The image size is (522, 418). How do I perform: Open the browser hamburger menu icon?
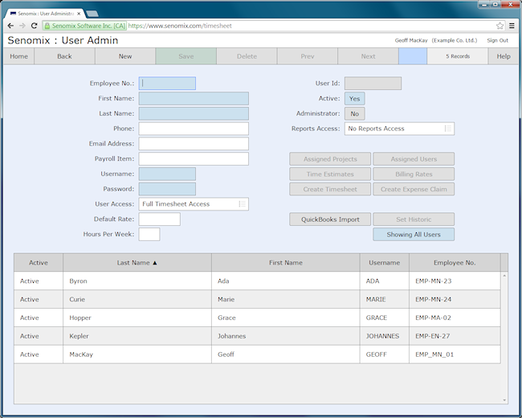point(512,26)
